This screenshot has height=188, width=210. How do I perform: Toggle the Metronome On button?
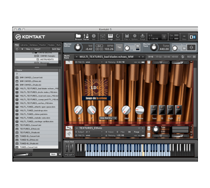138,46
